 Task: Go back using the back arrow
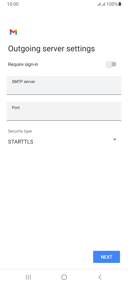[x=100, y=277]
